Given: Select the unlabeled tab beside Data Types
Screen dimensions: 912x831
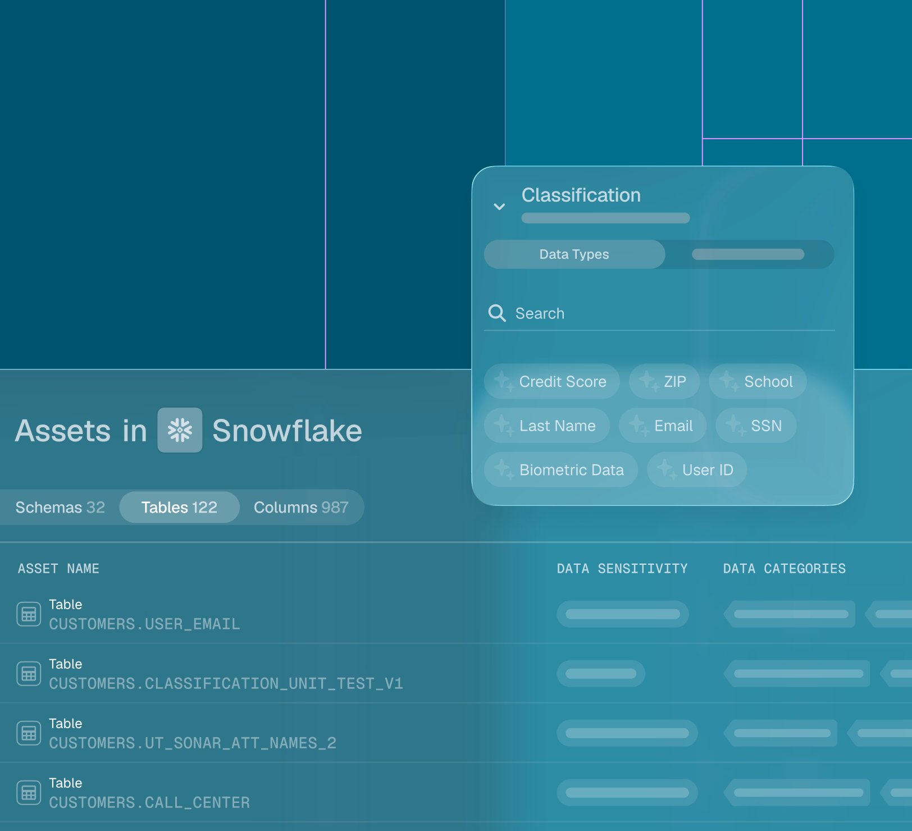Looking at the screenshot, I should click(x=749, y=254).
